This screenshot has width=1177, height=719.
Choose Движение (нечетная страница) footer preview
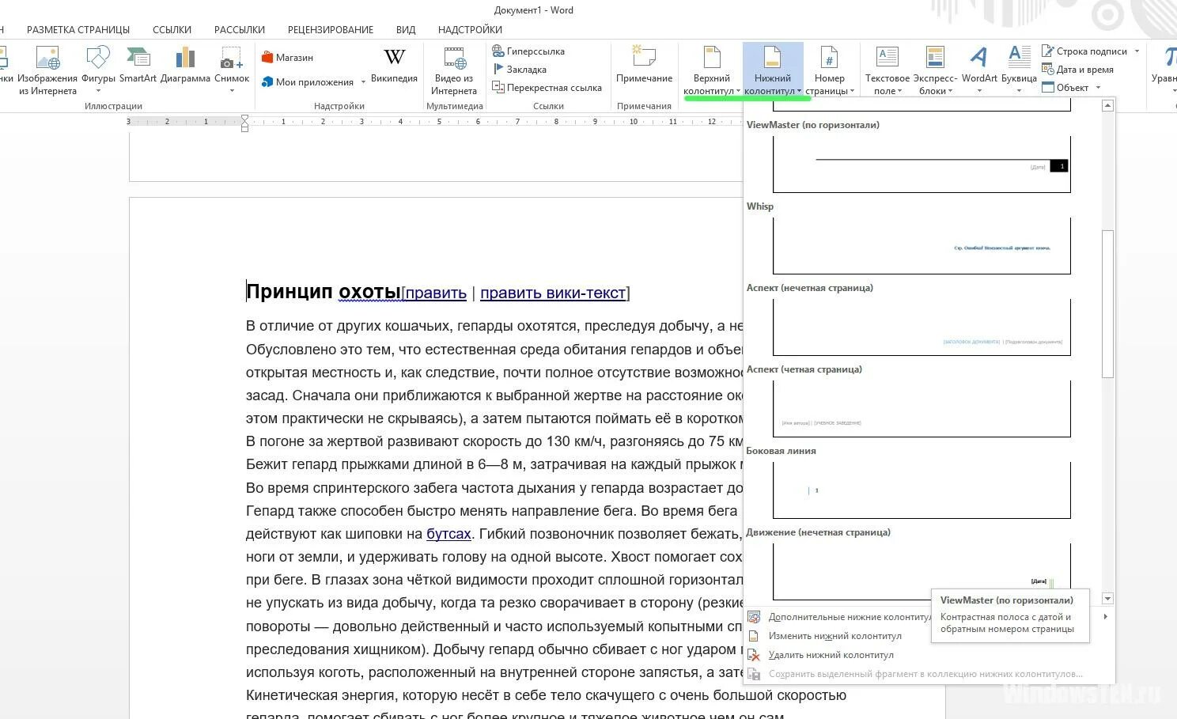point(922,572)
